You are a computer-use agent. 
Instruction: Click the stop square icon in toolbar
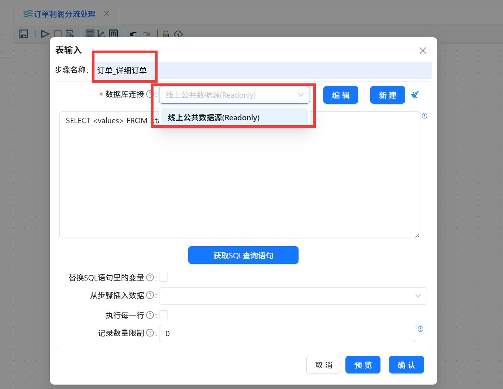tap(58, 34)
